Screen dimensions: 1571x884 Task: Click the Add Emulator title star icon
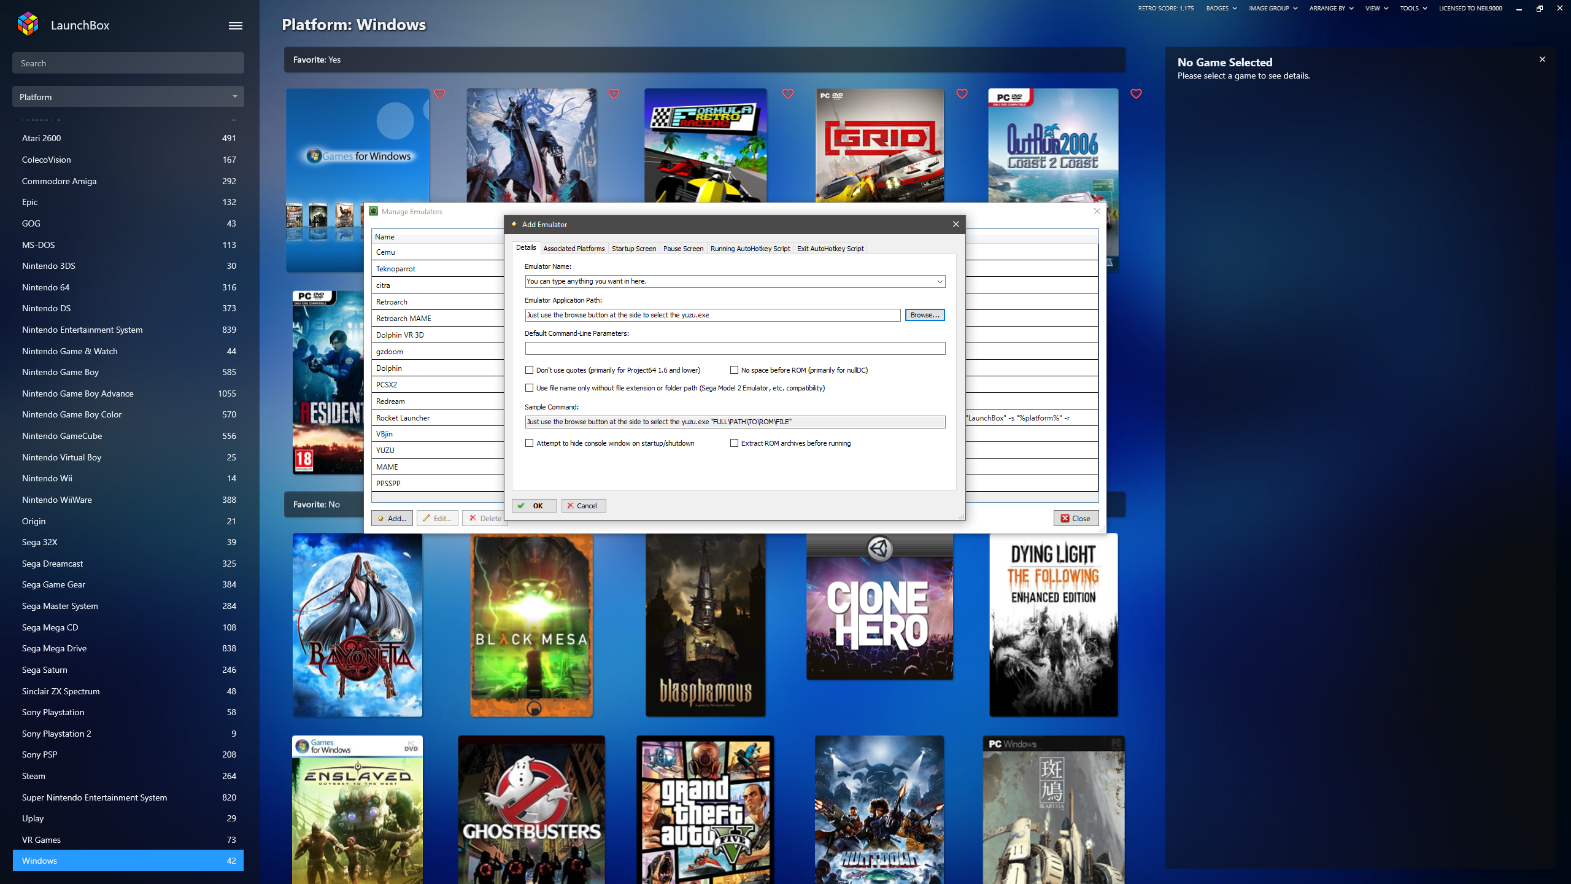point(514,224)
